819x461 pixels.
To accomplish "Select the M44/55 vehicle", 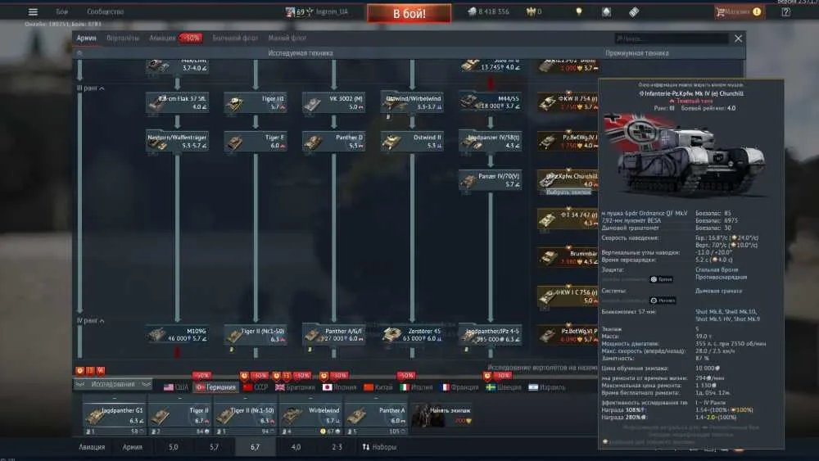I will tap(491, 103).
